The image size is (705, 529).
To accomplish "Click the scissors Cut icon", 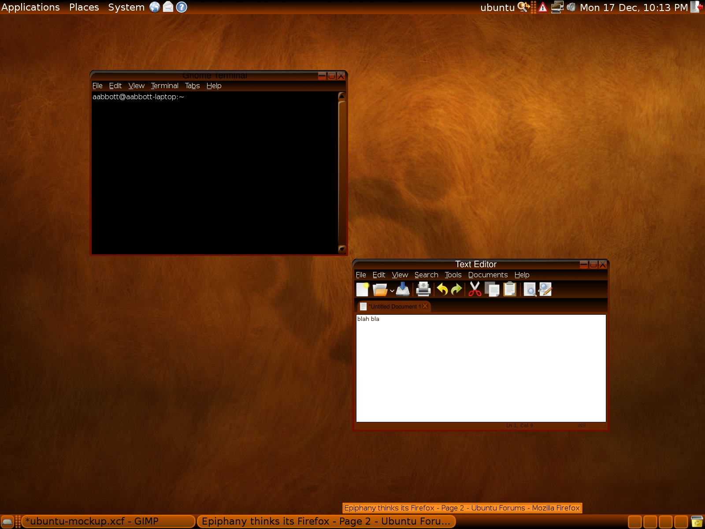I will (475, 290).
